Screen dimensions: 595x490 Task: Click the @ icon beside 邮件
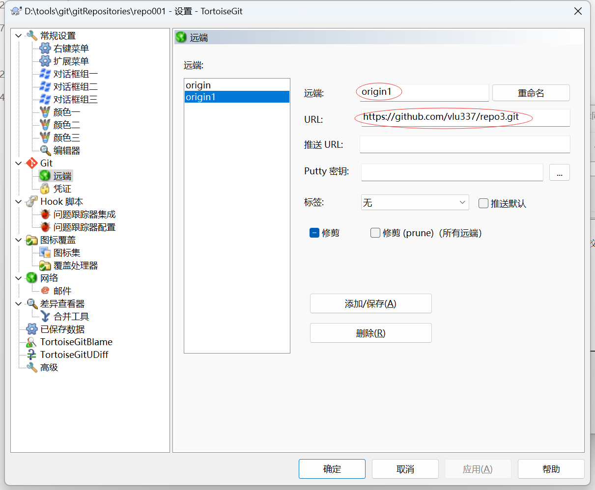click(x=45, y=291)
